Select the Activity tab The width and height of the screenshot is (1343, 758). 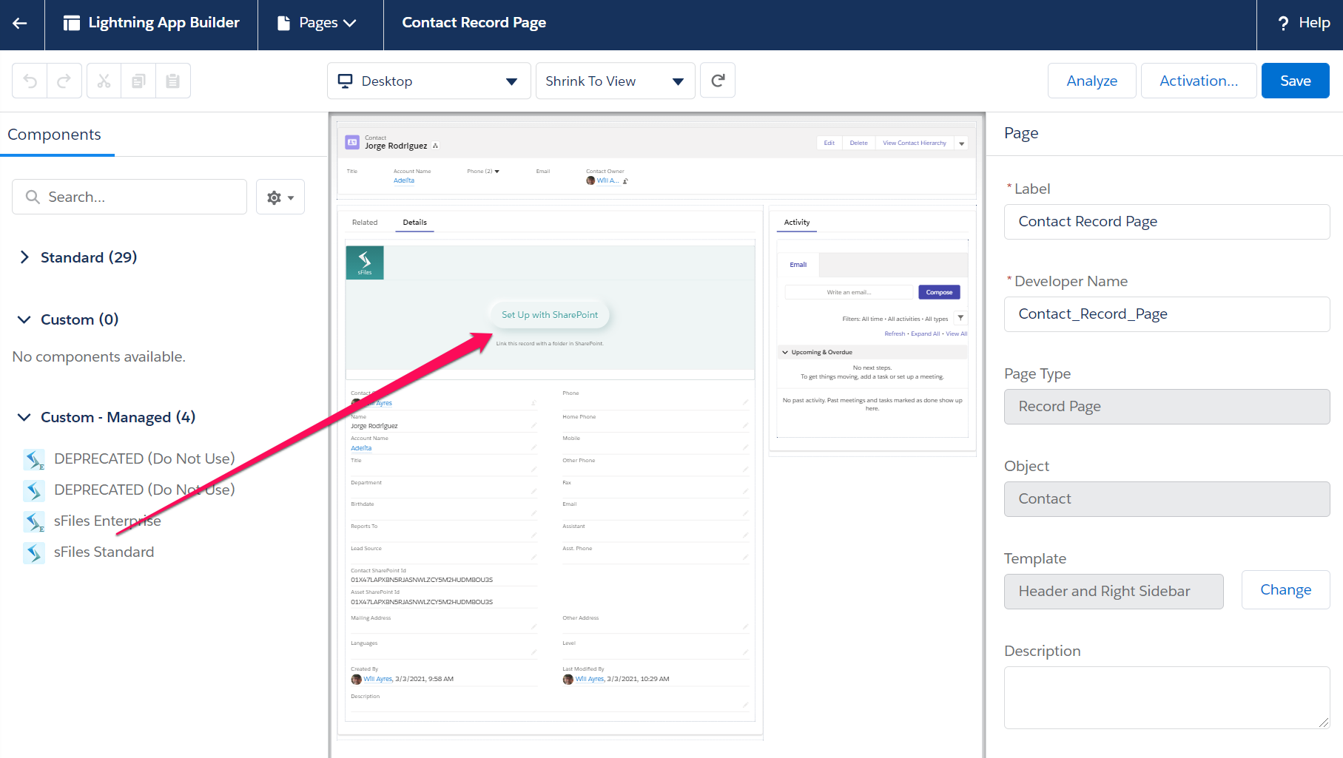[x=797, y=223]
